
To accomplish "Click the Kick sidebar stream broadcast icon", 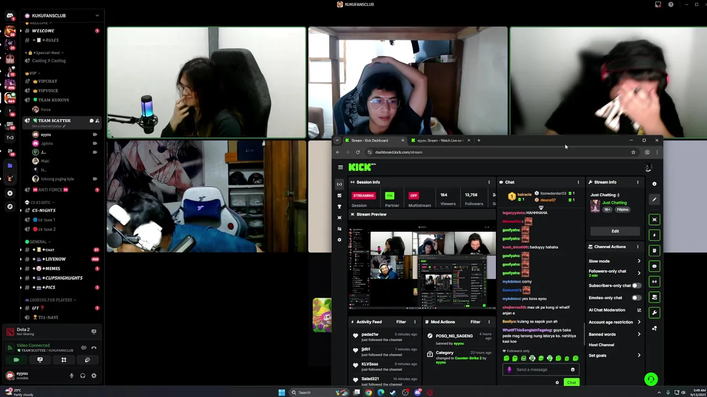I will coord(339,184).
